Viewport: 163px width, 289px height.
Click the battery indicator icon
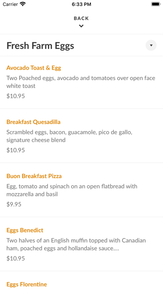156,4
